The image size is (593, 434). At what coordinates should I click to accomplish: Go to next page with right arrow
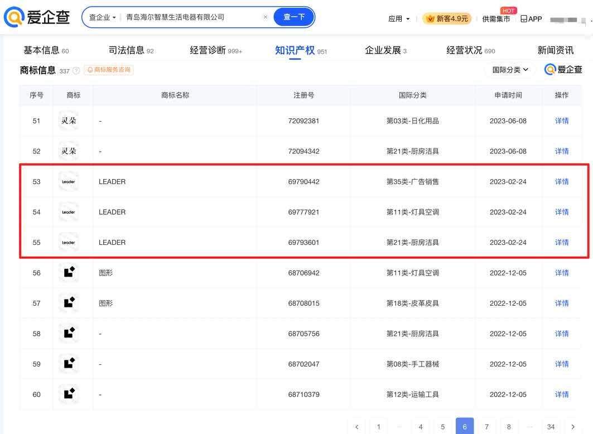(572, 427)
